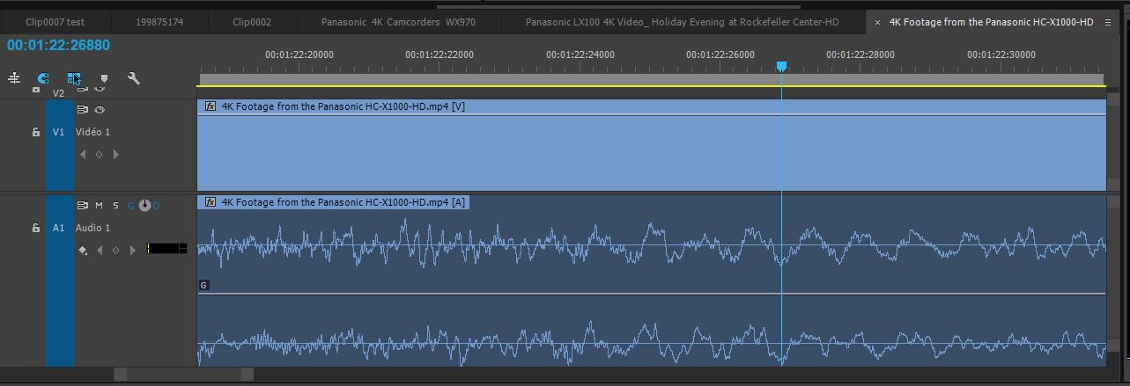
Task: Click the Audio 1 track name
Action: 93,228
